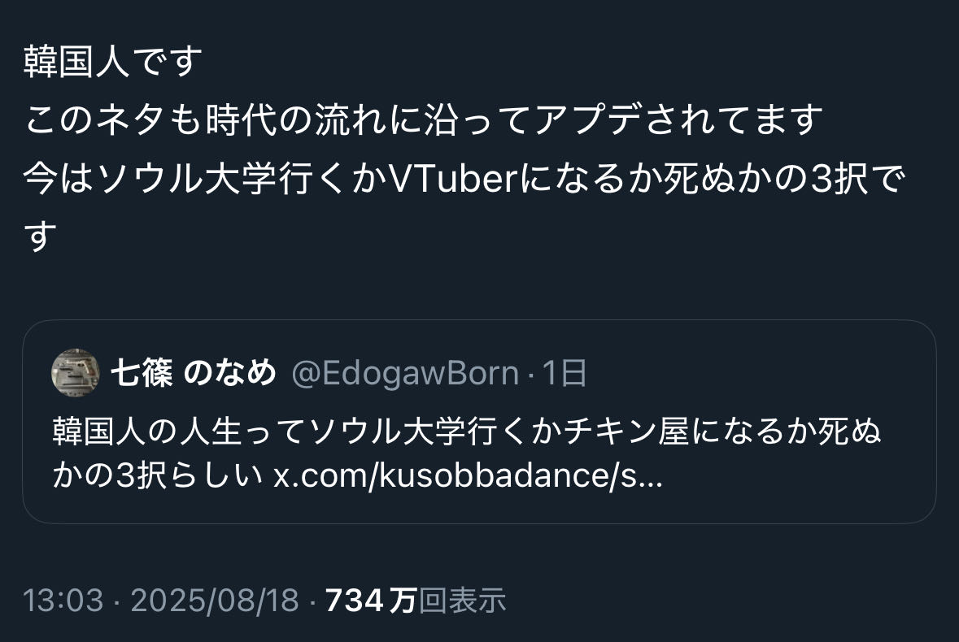Screen dimensions: 959x642
Task: Click the 2025/08/18 post date
Action: (216, 601)
